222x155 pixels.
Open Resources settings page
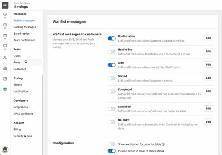(20, 69)
